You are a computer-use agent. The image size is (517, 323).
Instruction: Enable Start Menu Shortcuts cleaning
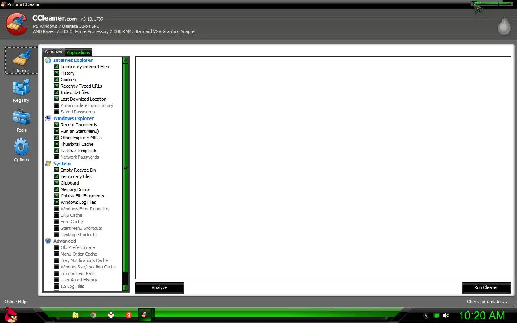[57, 228]
